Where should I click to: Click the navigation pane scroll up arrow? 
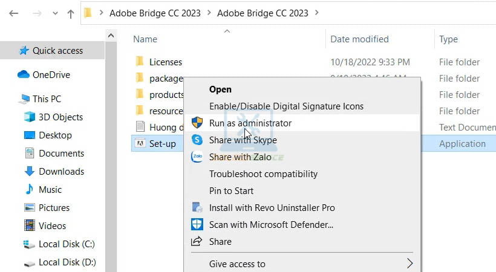111,36
